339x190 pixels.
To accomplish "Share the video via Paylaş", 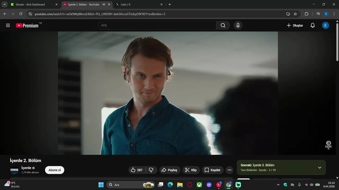I will click(170, 170).
